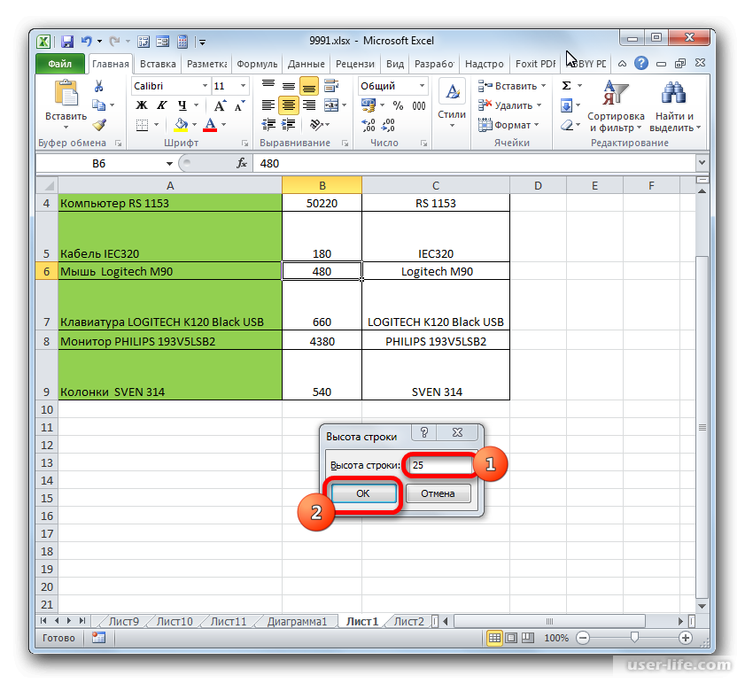
Task: Open the Лист2 sheet tab
Action: pyautogui.click(x=408, y=621)
